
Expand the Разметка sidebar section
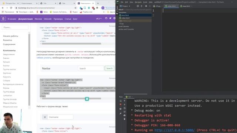tap(7, 40)
